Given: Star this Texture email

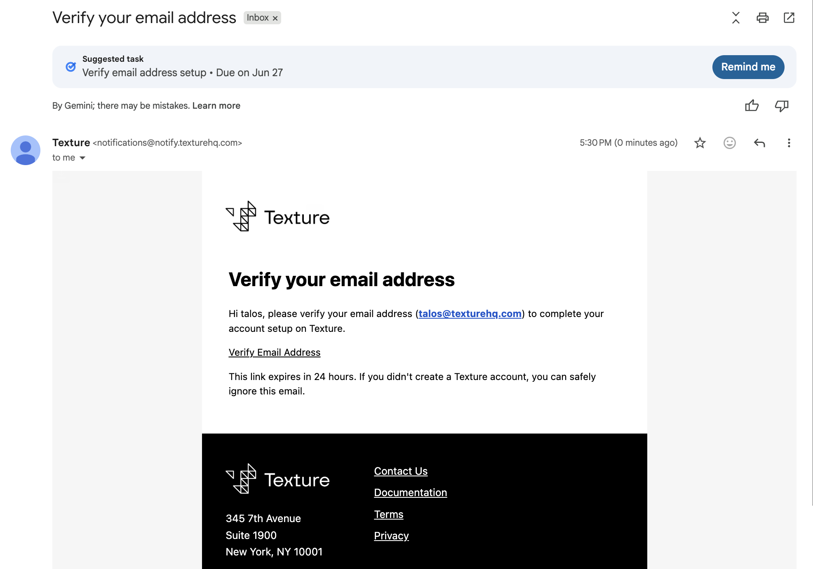Looking at the screenshot, I should tap(700, 143).
